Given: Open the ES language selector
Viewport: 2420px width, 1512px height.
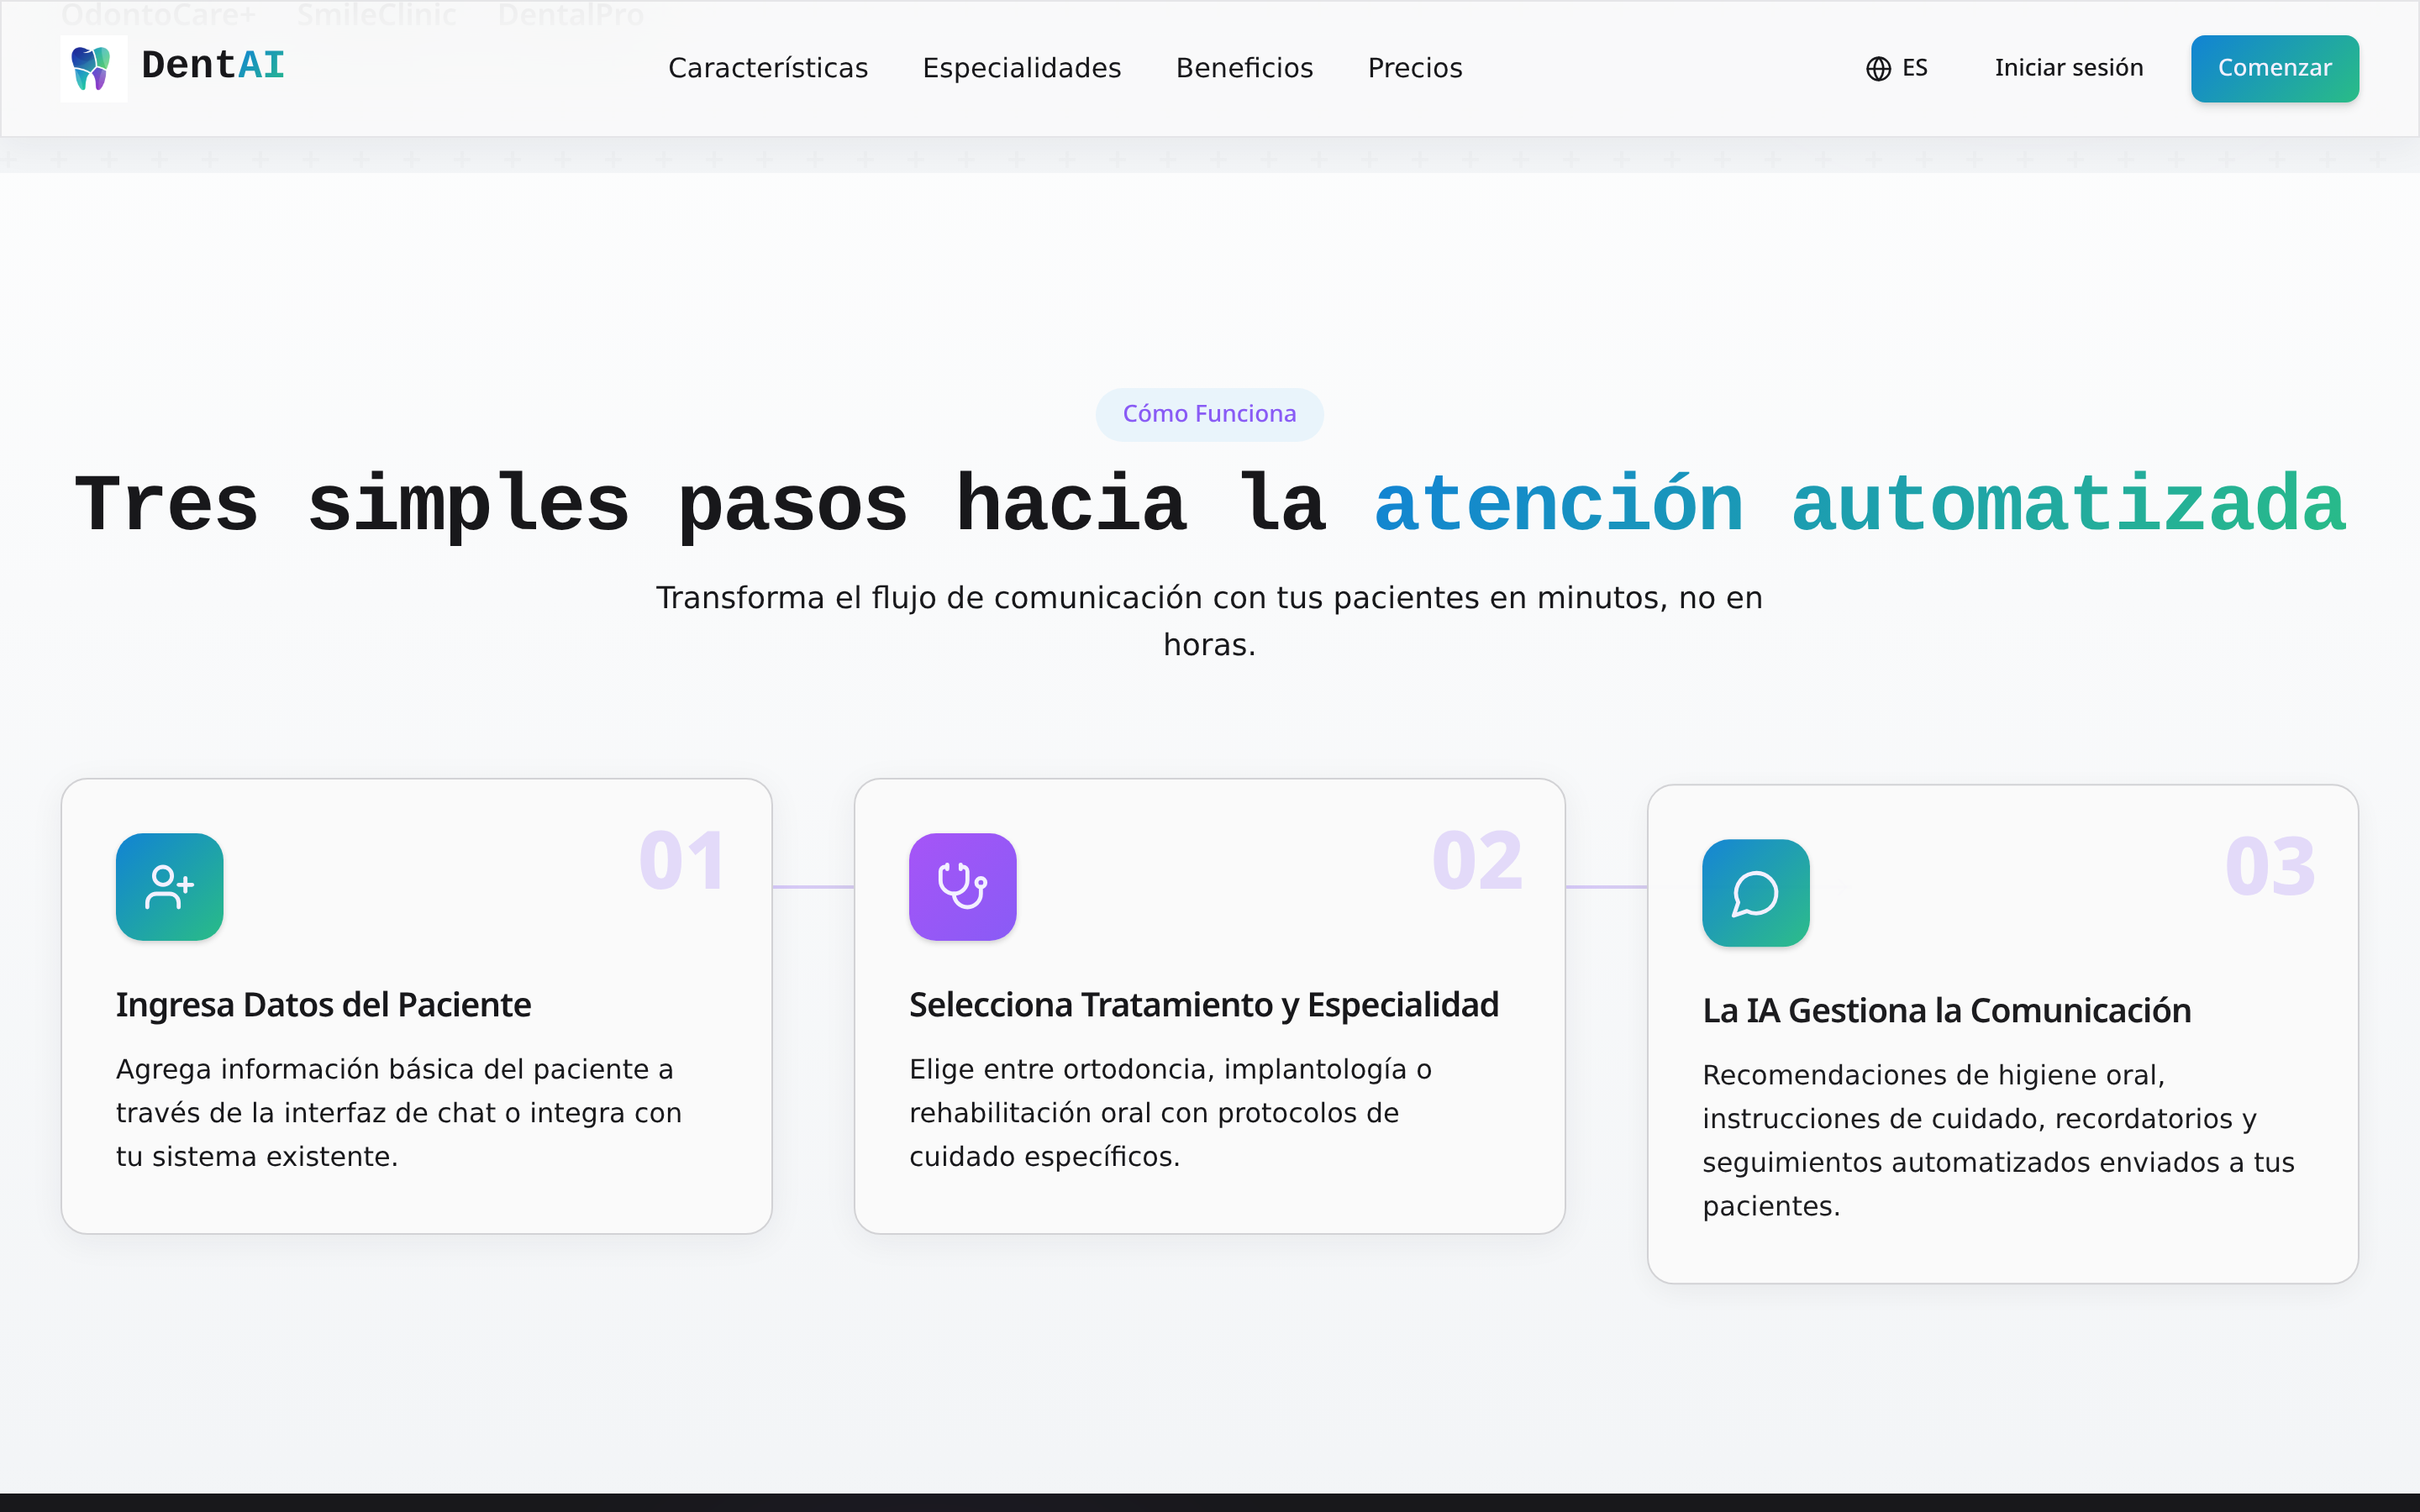Looking at the screenshot, I should coord(1896,68).
